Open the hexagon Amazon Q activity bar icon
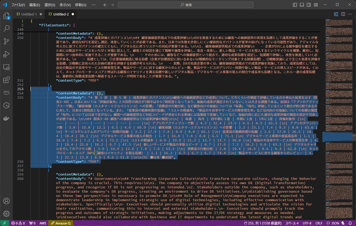The image size is (356, 226). click(x=6, y=105)
